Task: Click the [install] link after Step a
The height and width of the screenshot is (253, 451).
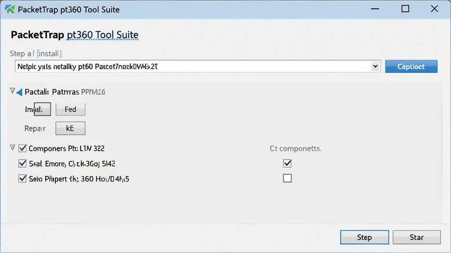Action: tap(49, 54)
